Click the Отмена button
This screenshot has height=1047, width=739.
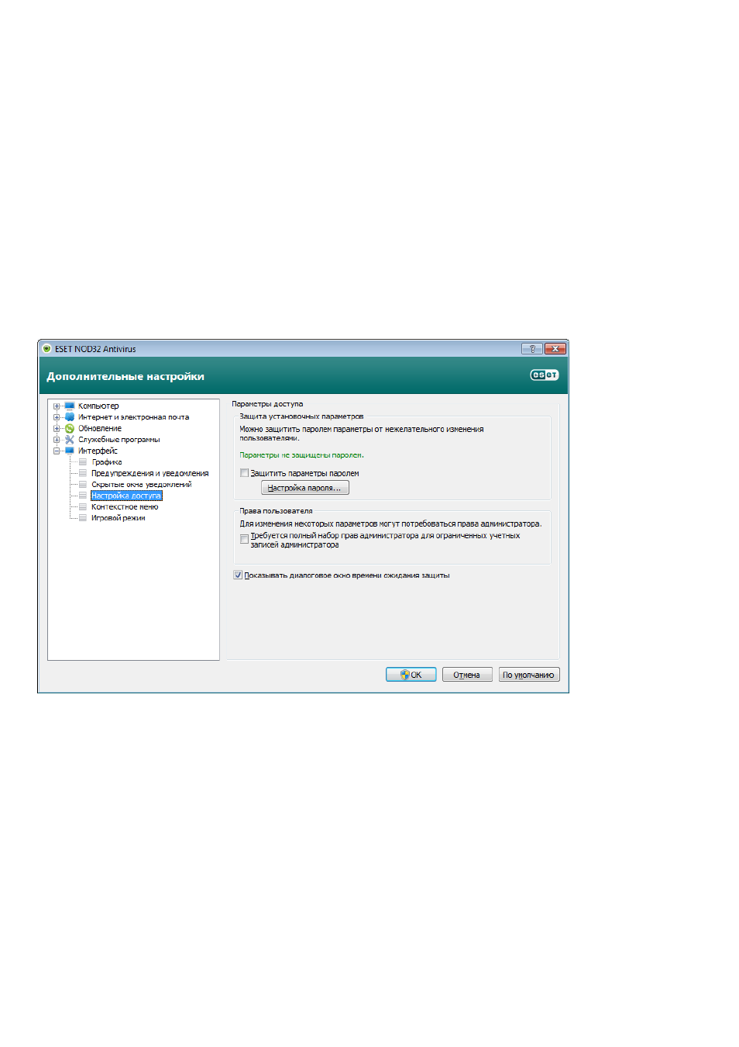click(x=467, y=675)
